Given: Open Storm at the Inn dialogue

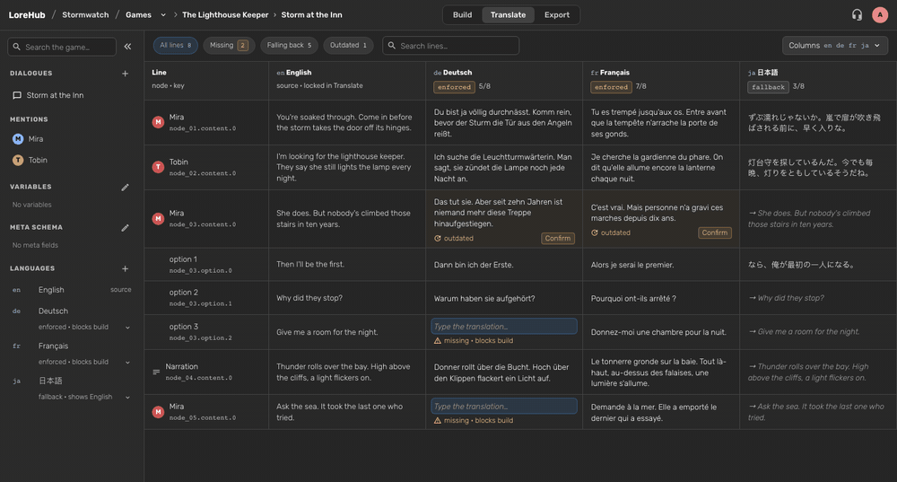Looking at the screenshot, I should (x=55, y=96).
